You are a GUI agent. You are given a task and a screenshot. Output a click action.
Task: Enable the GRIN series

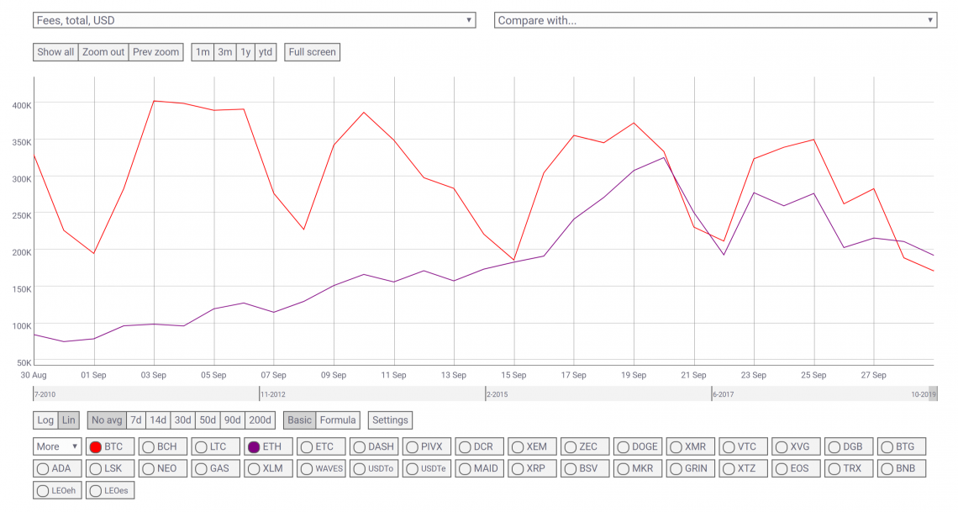pos(691,468)
